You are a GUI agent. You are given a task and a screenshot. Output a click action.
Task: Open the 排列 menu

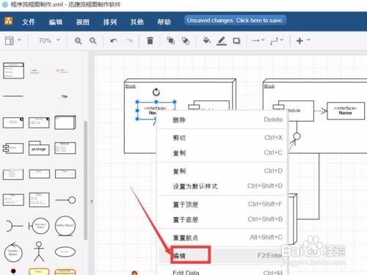pos(110,22)
